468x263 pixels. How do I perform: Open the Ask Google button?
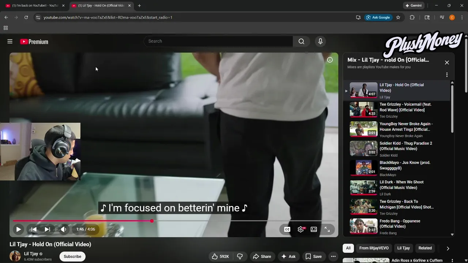[x=378, y=17]
